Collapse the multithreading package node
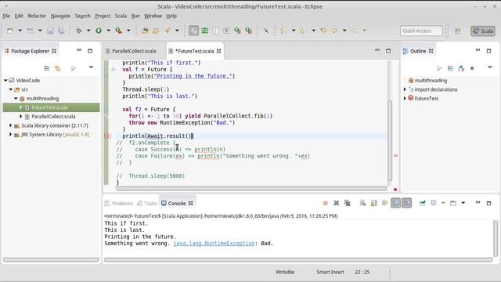This screenshot has width=501, height=282. (16, 99)
